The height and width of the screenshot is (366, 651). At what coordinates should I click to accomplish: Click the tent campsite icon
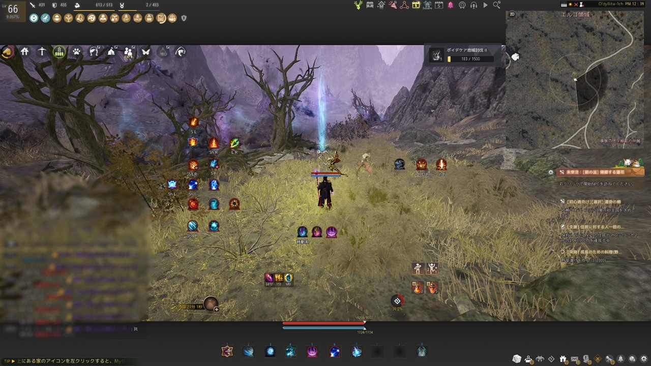pos(111,52)
